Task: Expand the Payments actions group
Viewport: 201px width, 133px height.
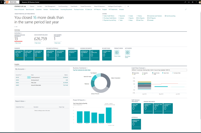Action: pyautogui.click(x=122, y=16)
